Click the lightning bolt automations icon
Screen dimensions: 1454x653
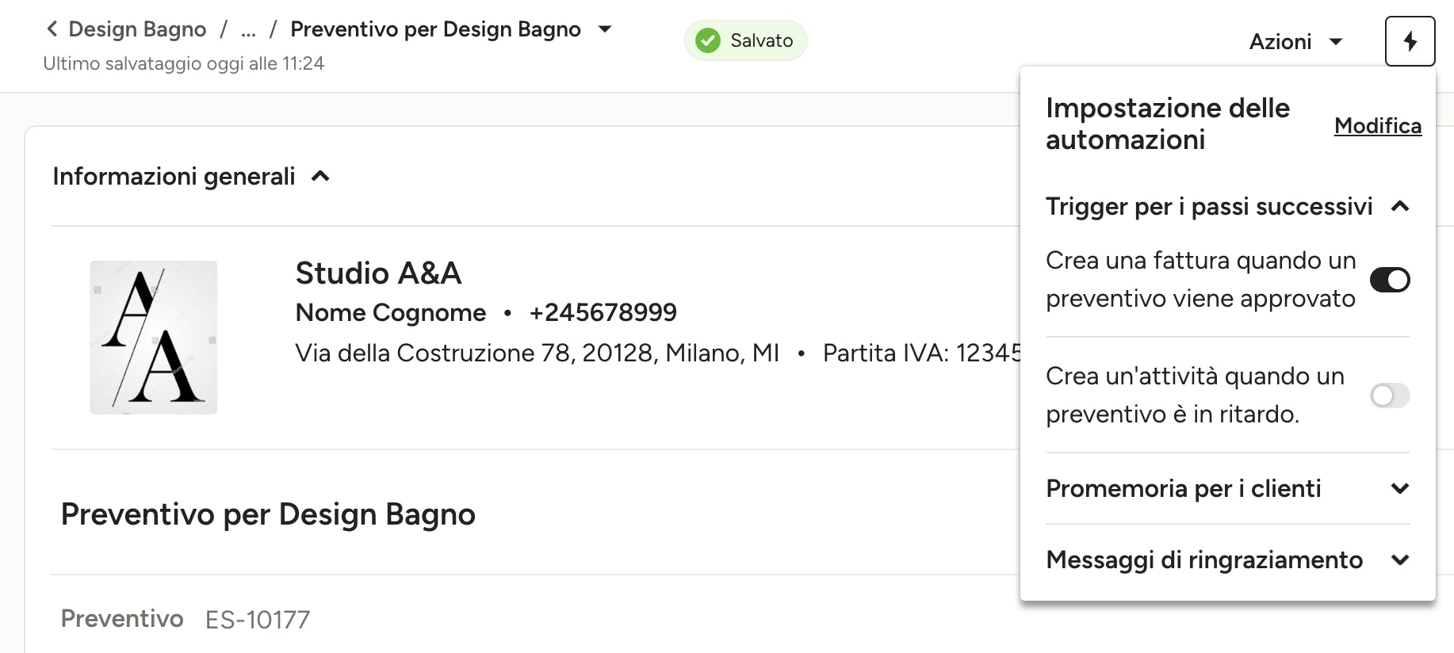1410,41
